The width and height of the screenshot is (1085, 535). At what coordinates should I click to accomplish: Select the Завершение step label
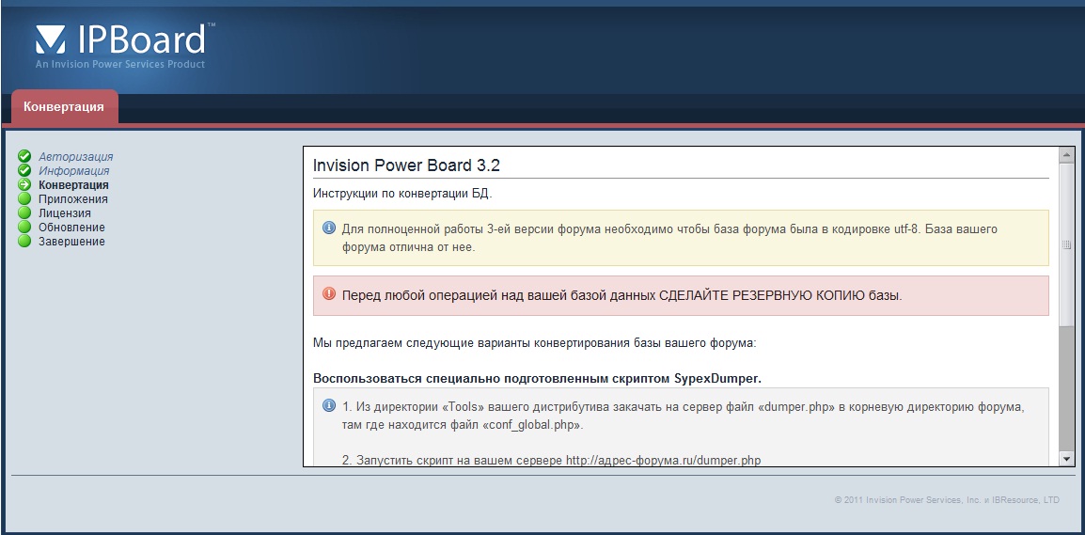point(72,242)
